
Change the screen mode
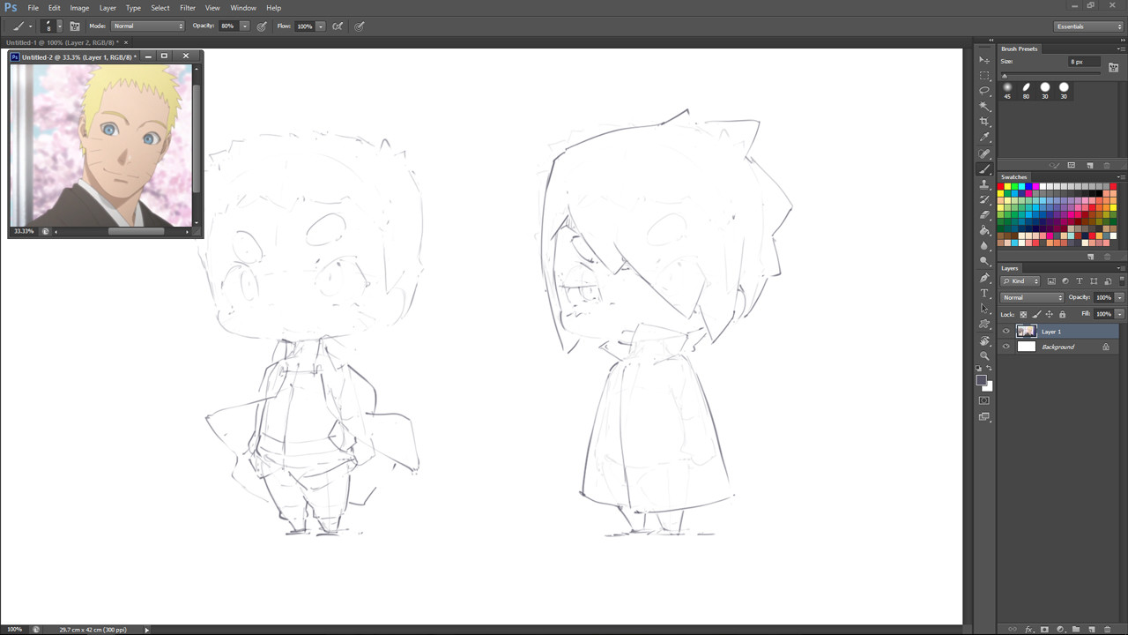pyautogui.click(x=984, y=417)
